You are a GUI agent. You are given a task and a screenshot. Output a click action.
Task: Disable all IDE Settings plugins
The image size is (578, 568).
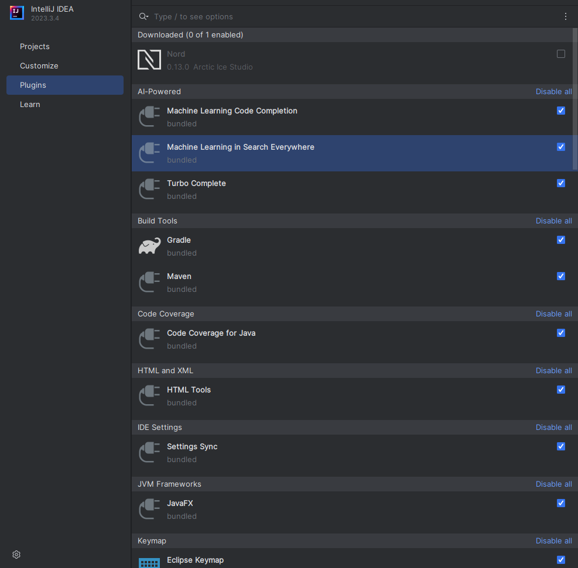(553, 427)
